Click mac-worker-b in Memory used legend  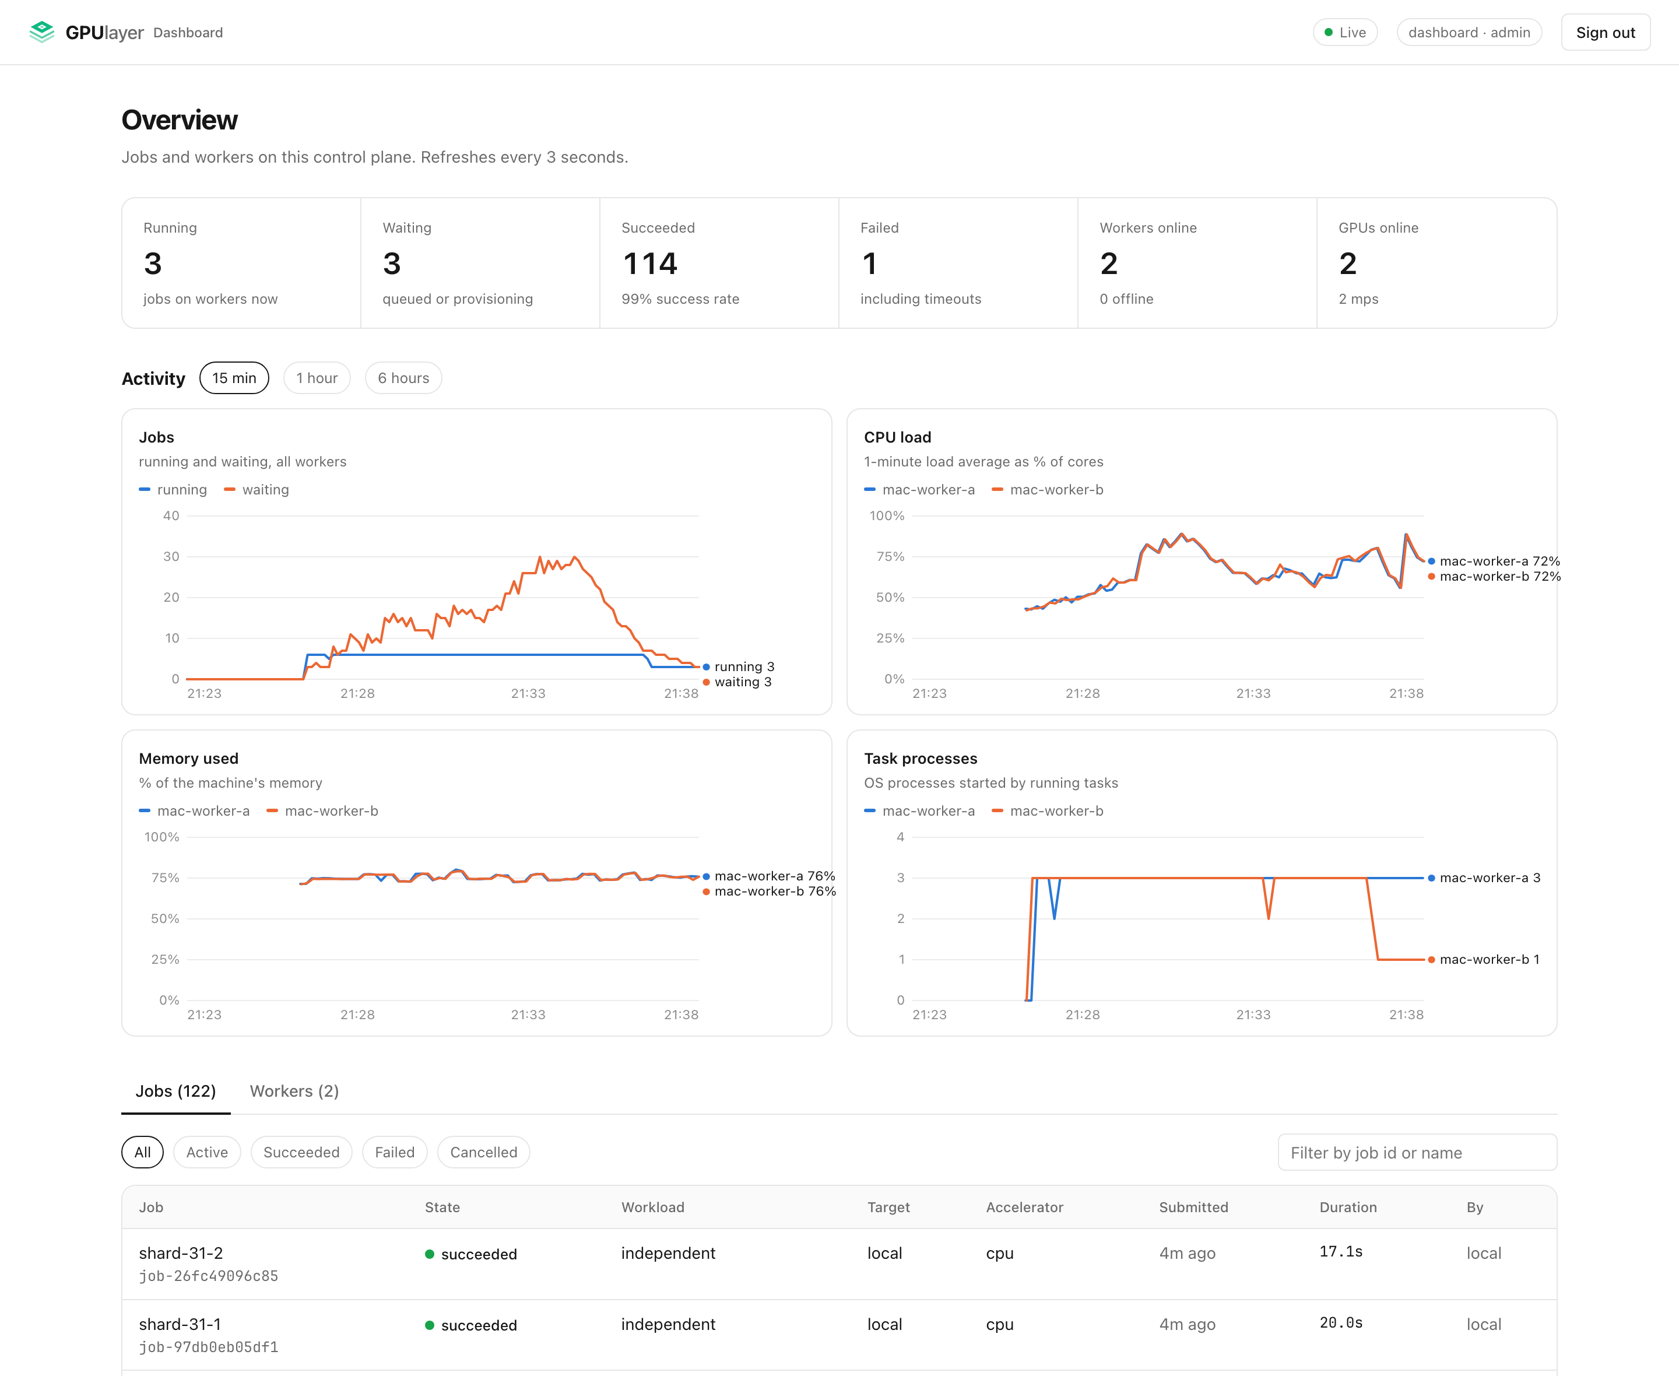click(322, 811)
